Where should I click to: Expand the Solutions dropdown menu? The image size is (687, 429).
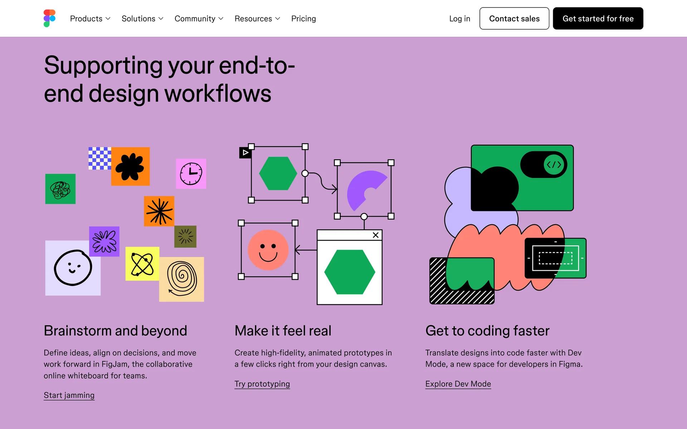pos(142,19)
